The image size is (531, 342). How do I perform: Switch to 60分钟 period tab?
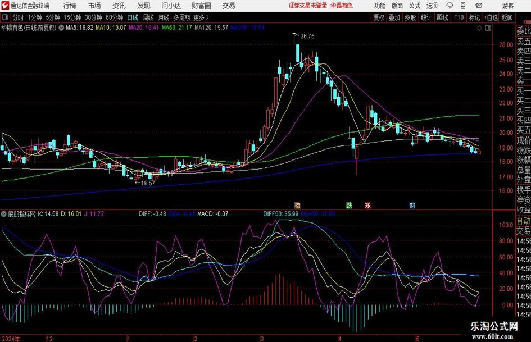coord(115,17)
